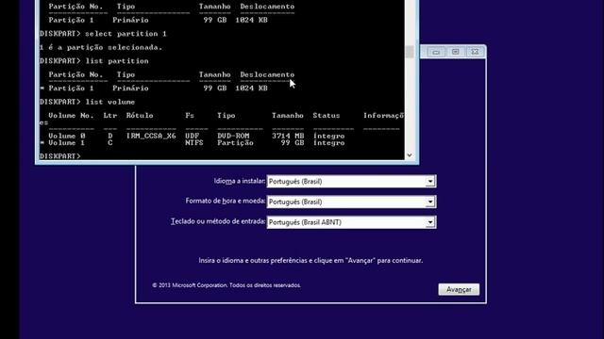
Task: Click the 'Rótulo' column header
Action: pos(140,115)
